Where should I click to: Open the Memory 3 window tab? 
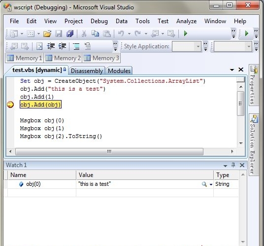[x=101, y=58]
